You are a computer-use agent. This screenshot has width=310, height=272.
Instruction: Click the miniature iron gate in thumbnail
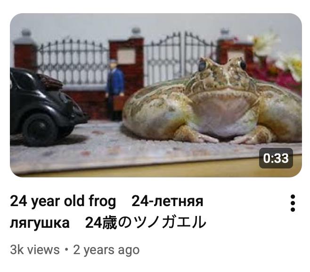coord(181,56)
